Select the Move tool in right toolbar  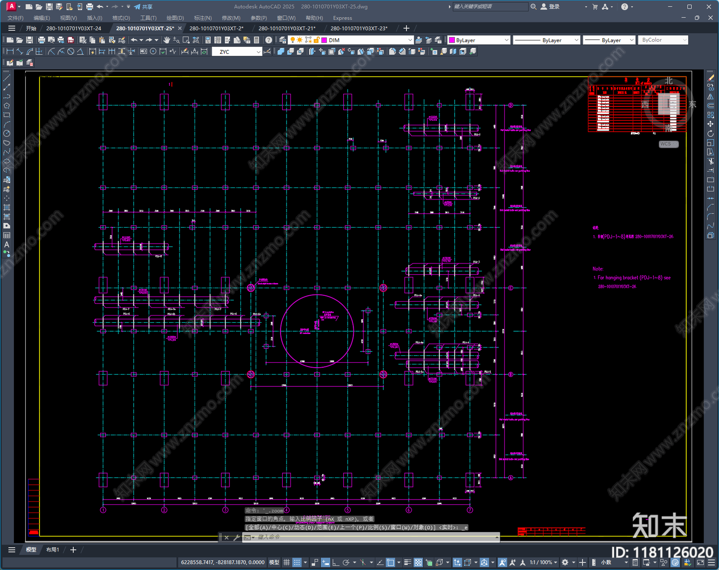click(x=710, y=124)
